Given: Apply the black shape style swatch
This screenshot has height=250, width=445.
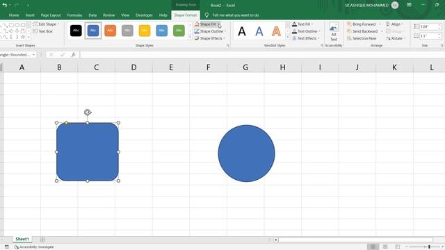Looking at the screenshot, I should (x=76, y=31).
